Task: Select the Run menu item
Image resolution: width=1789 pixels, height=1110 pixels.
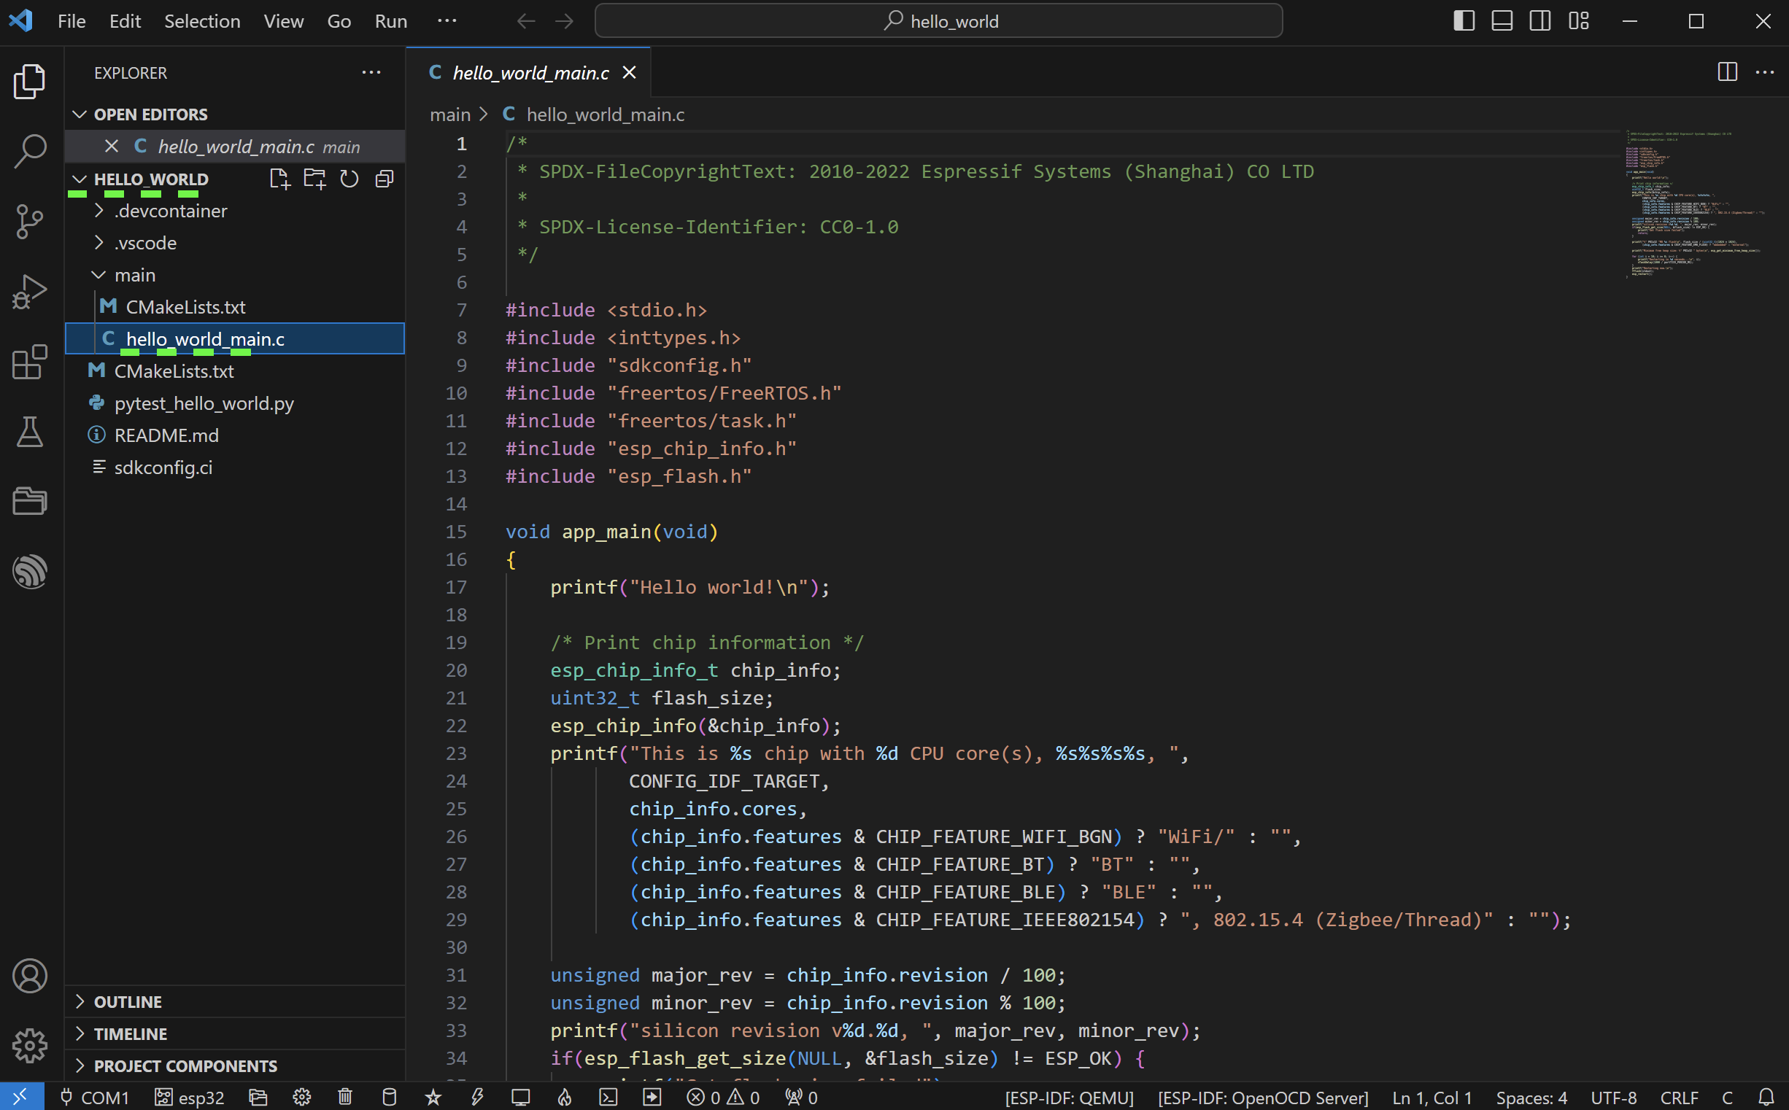Action: 389,19
